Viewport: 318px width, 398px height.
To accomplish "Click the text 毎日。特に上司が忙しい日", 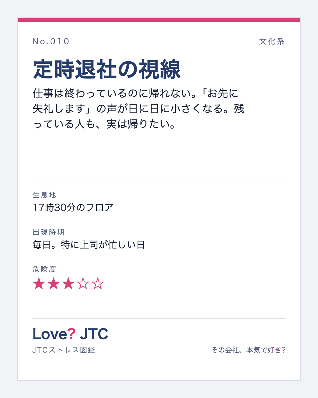I will click(89, 245).
